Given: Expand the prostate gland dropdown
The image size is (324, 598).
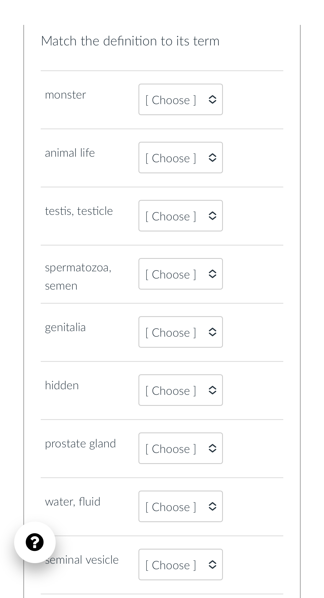Looking at the screenshot, I should 180,448.
